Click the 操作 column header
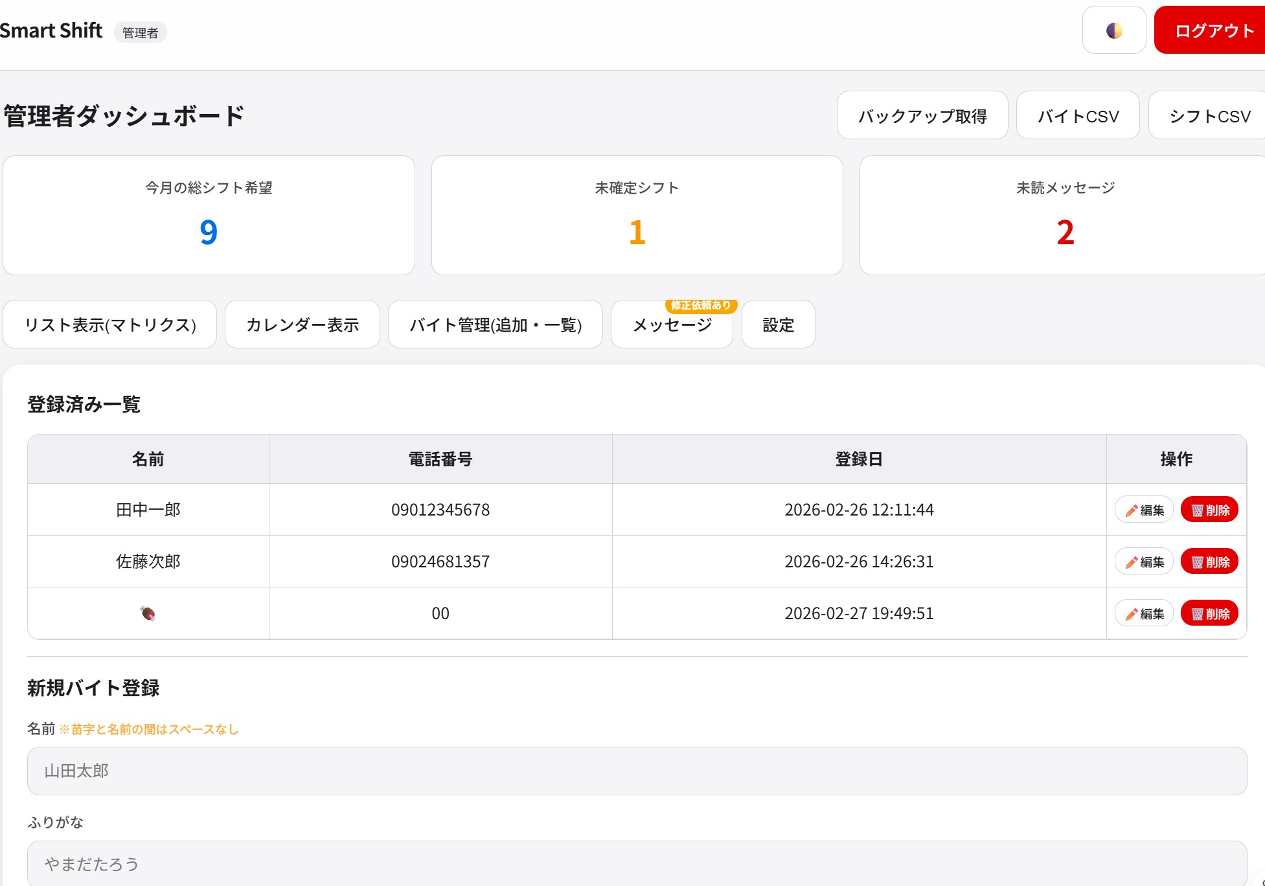 [x=1176, y=459]
